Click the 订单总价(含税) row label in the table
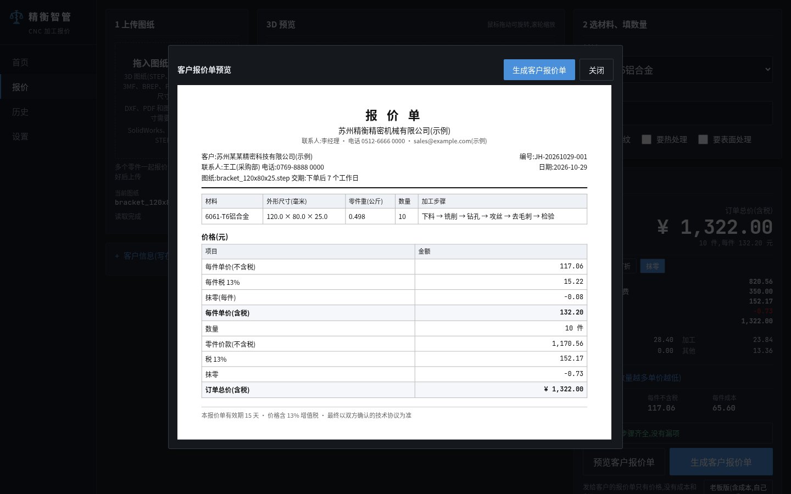 (227, 390)
